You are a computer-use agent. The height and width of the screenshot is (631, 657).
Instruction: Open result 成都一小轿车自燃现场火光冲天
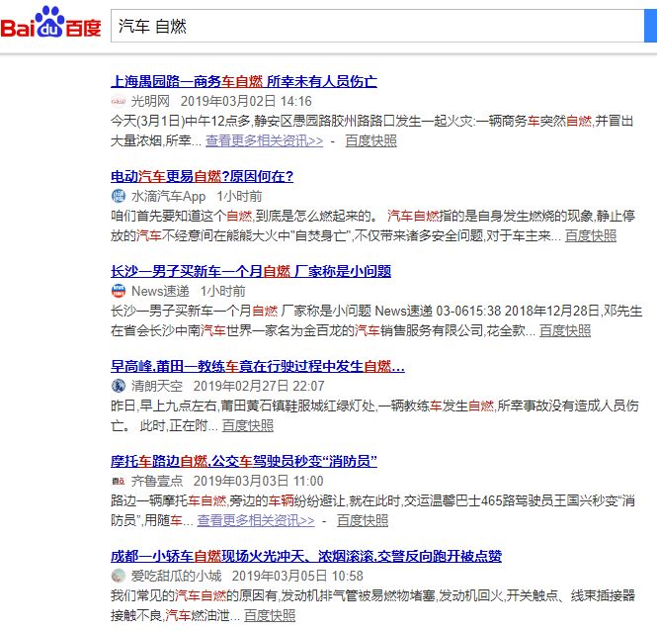[306, 556]
